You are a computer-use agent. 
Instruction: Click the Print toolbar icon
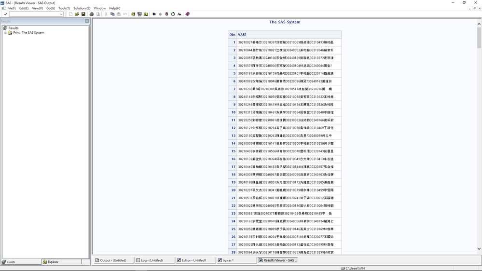click(92, 14)
